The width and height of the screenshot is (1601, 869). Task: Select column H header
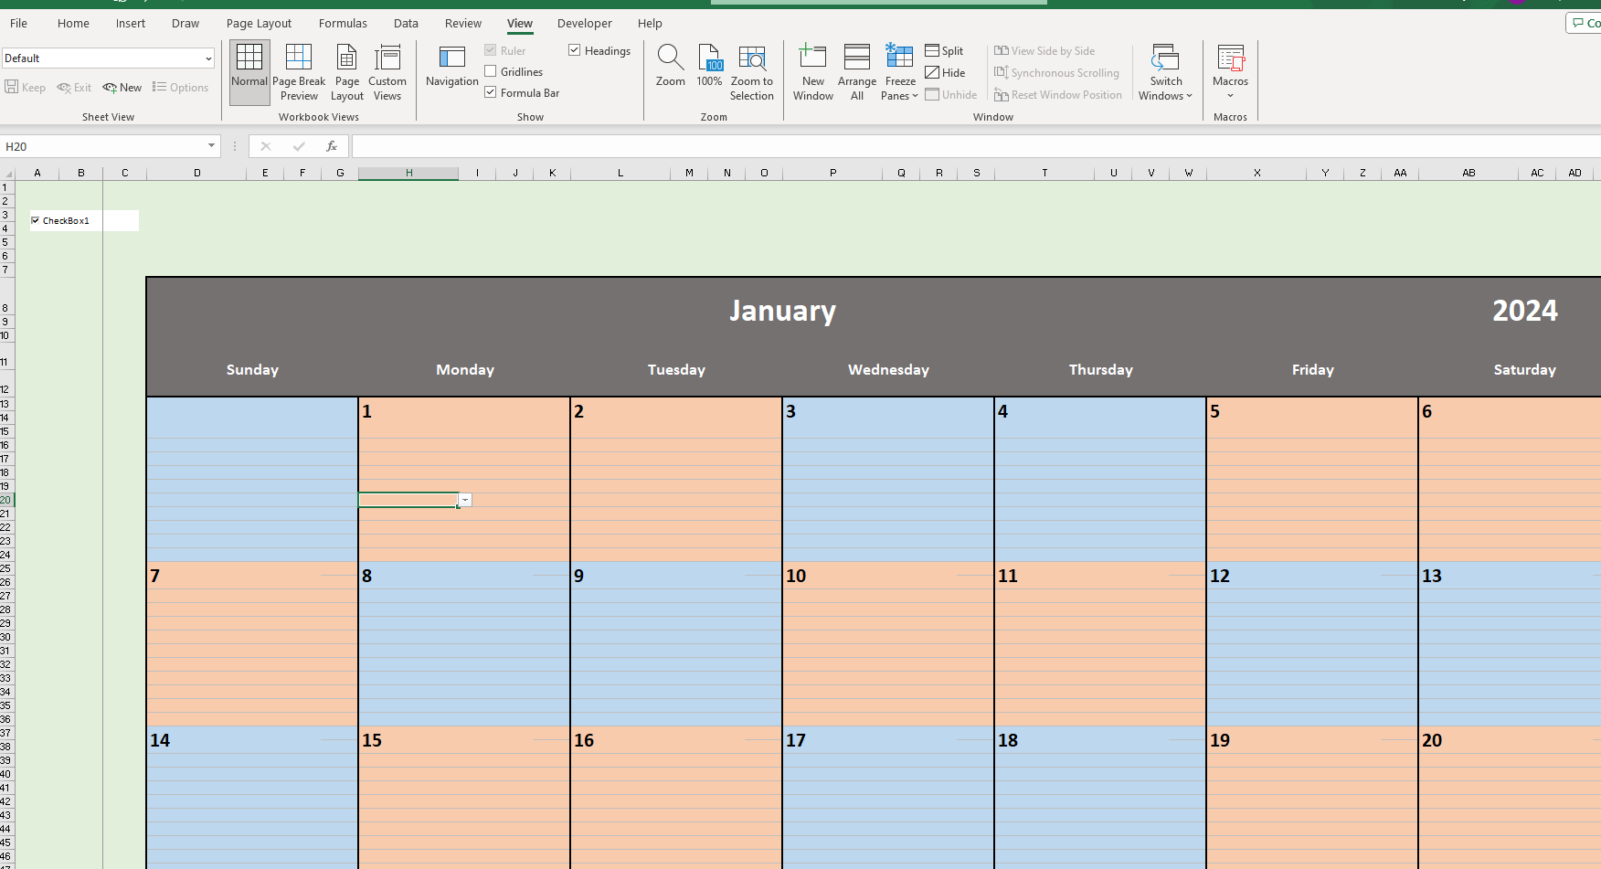pos(408,173)
